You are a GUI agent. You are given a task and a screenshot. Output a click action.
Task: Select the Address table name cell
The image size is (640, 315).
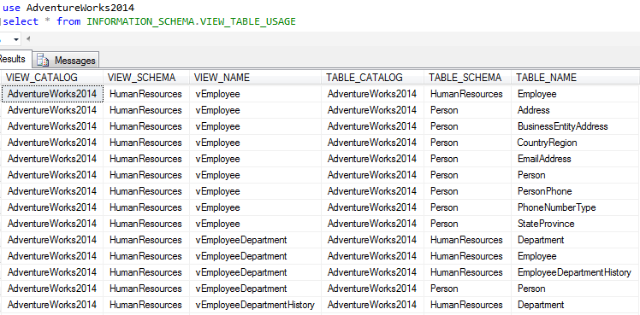(x=576, y=110)
